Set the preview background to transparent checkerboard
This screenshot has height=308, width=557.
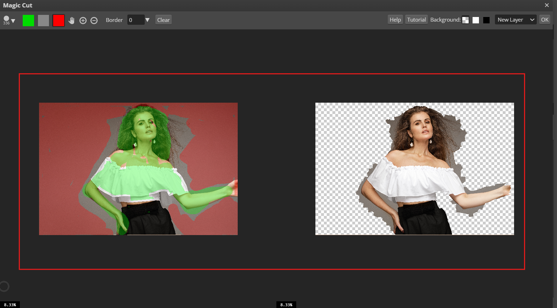point(465,20)
